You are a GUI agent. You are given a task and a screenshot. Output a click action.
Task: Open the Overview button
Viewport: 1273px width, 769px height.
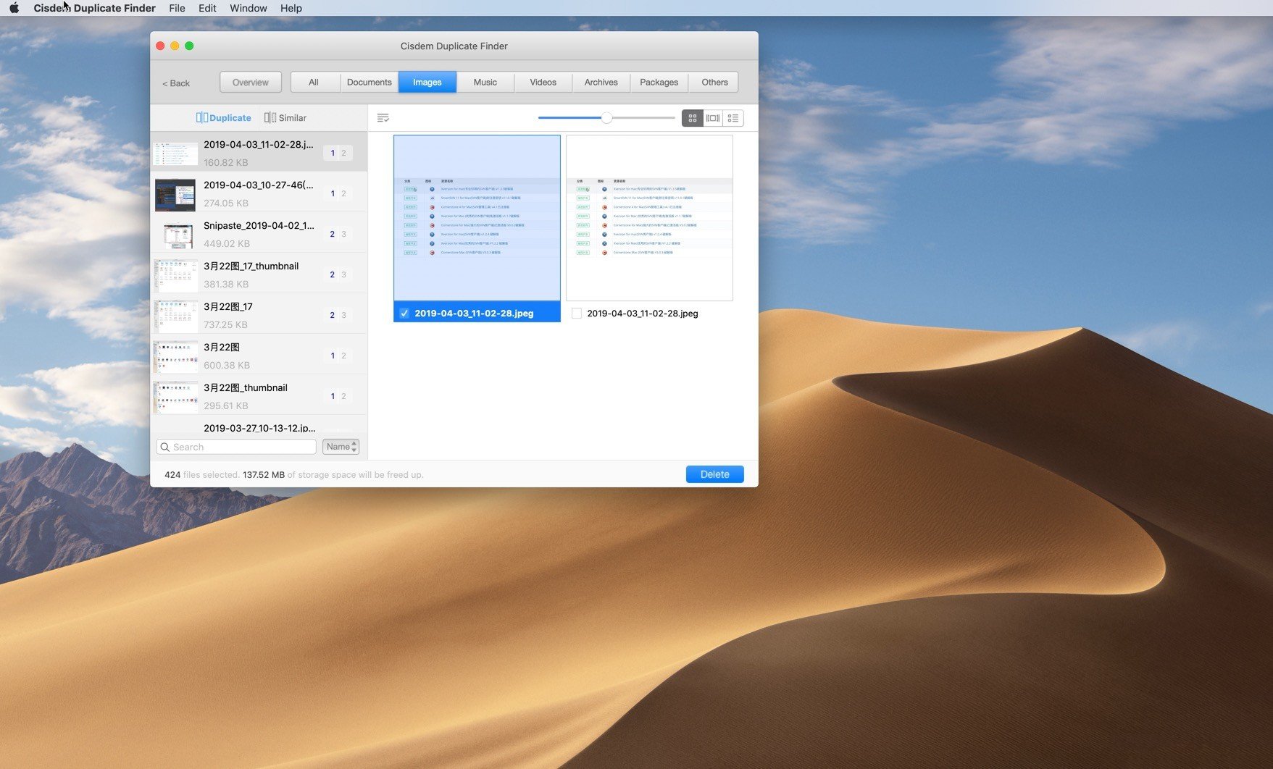[250, 82]
